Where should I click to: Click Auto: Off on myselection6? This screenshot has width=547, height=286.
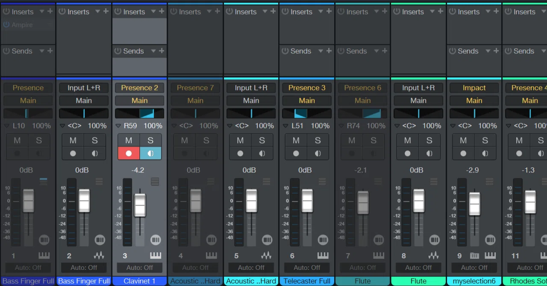[474, 268]
